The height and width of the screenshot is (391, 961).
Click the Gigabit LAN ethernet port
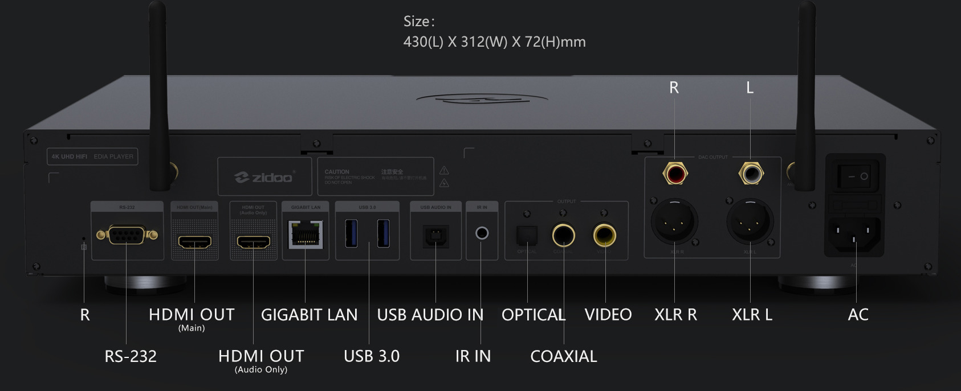coord(306,234)
